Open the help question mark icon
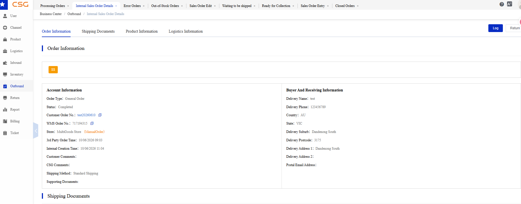The height and width of the screenshot is (204, 521). [502, 4]
